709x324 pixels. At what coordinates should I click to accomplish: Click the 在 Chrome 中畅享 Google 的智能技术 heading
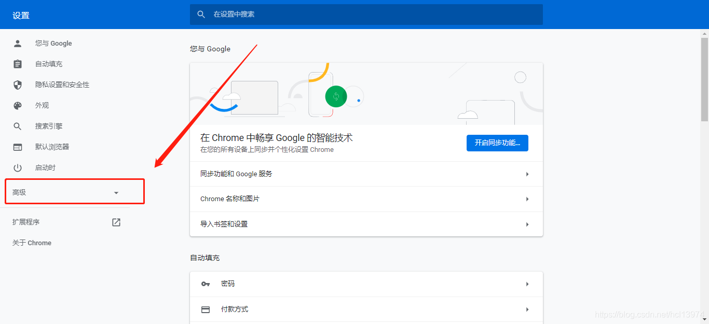[277, 138]
